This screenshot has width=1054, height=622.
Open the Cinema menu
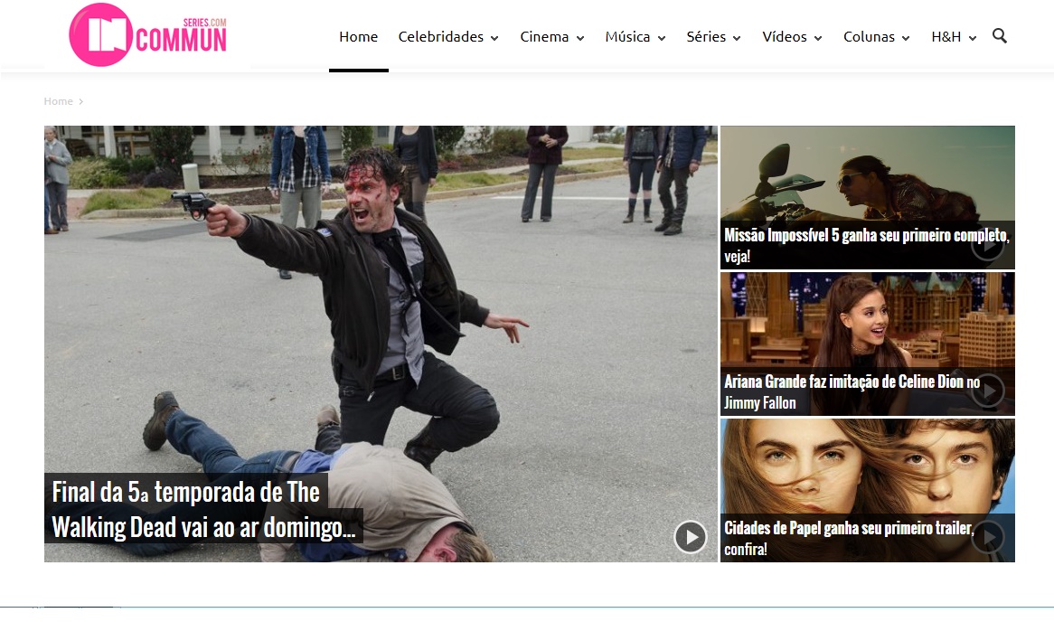(x=544, y=37)
